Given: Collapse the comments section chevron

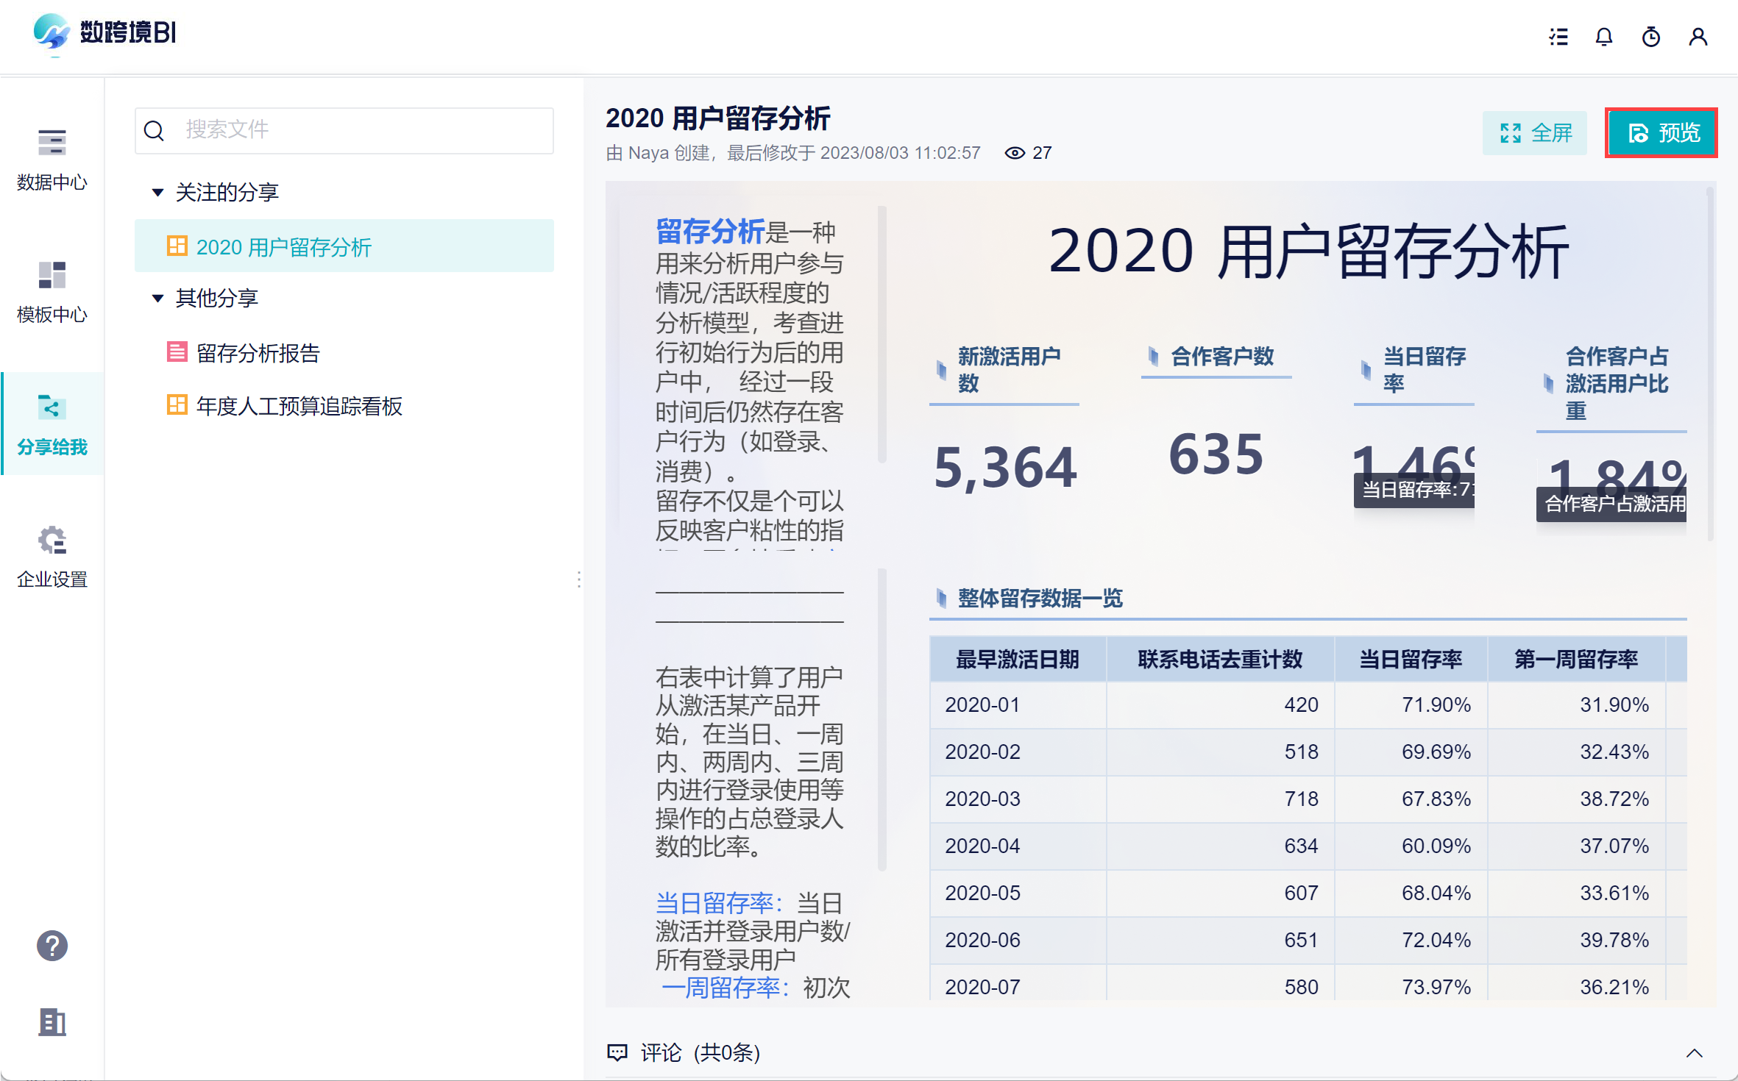Looking at the screenshot, I should 1694,1053.
